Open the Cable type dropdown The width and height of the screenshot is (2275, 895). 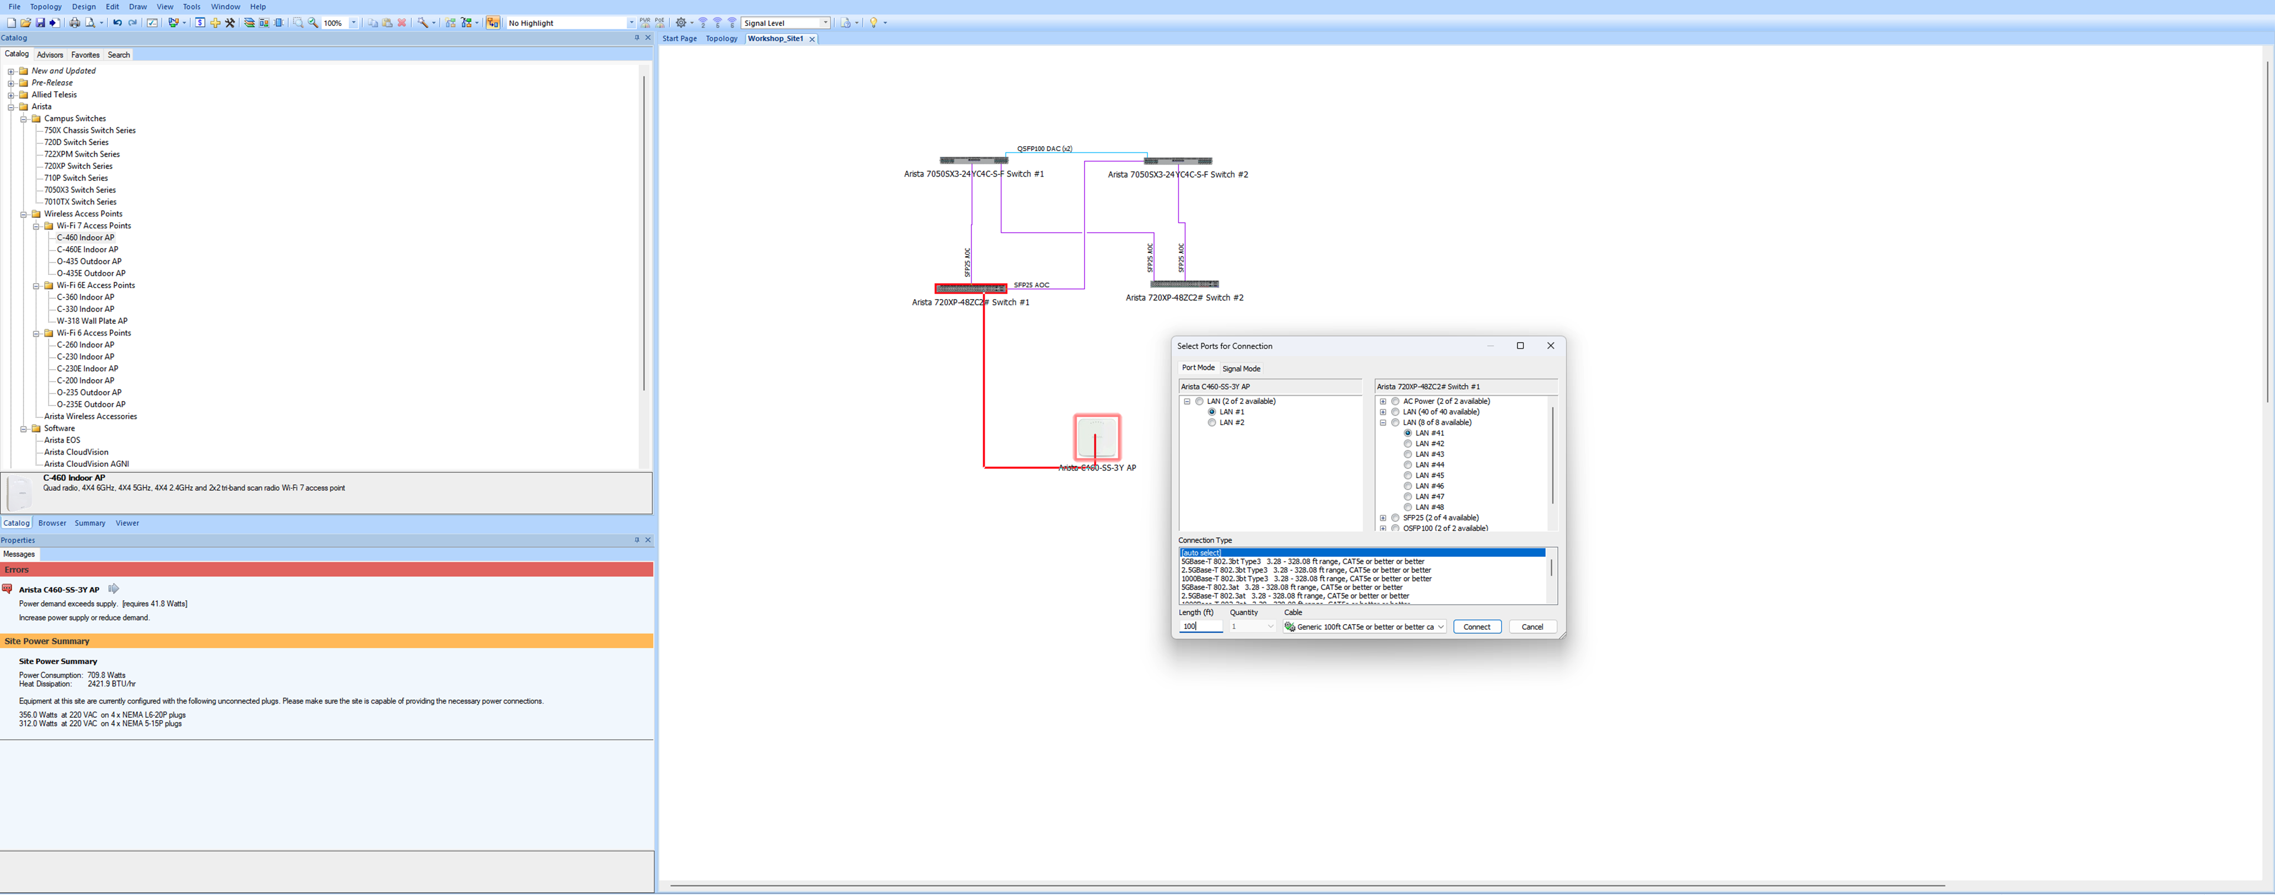(x=1440, y=626)
